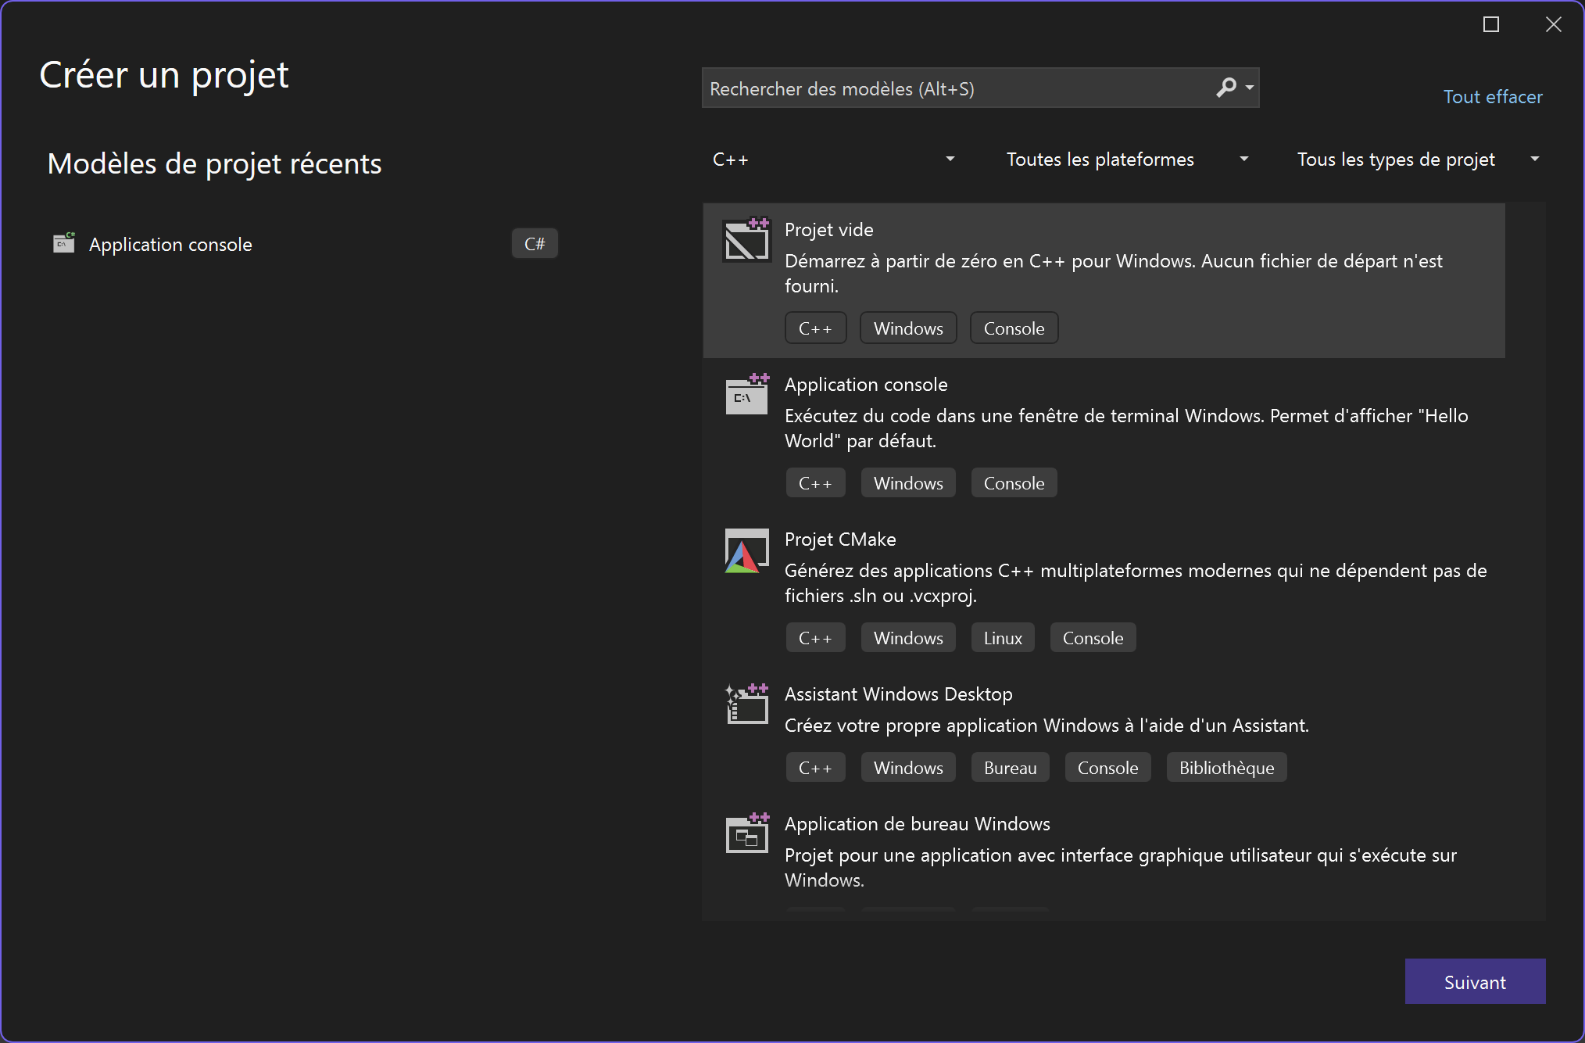Choose Assistant Windows Desktop template entry
Screen dimensions: 1585x1043
pos(898,694)
